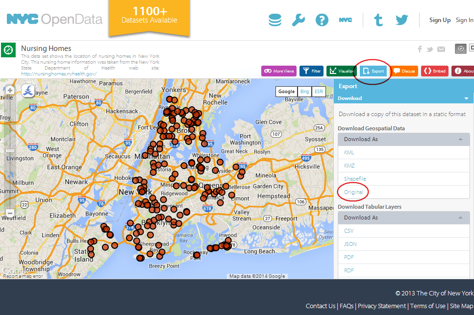The width and height of the screenshot is (474, 315).
Task: Switch map base layer to Bing
Action: (x=305, y=92)
